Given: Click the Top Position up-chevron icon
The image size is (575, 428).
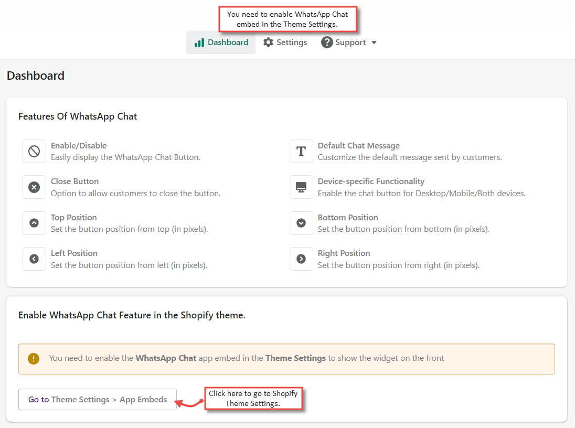Looking at the screenshot, I should (x=34, y=223).
